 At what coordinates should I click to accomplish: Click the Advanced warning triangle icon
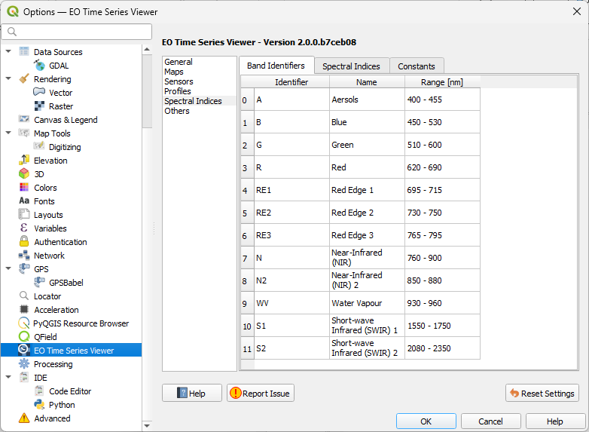pyautogui.click(x=24, y=418)
